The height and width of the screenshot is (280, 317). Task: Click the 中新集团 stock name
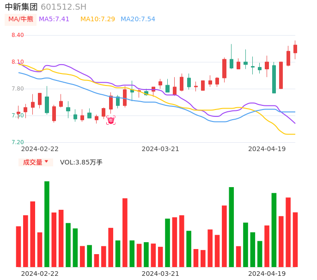click(21, 7)
